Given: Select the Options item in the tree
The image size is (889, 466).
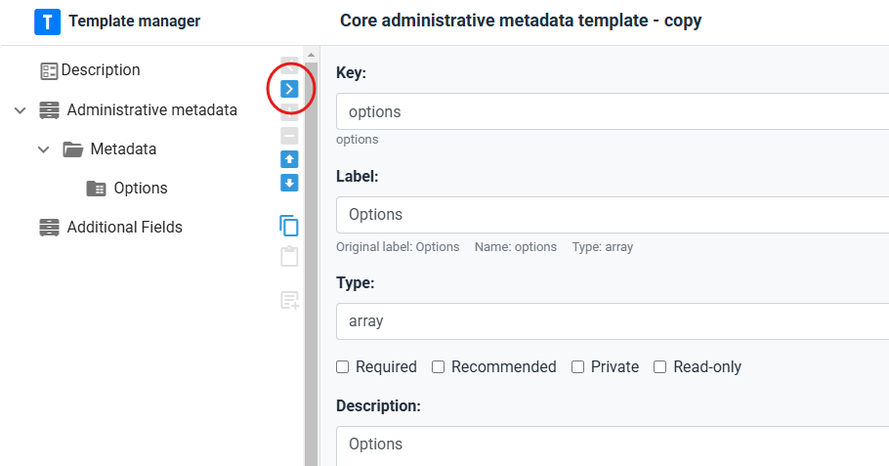Looking at the screenshot, I should tap(140, 189).
